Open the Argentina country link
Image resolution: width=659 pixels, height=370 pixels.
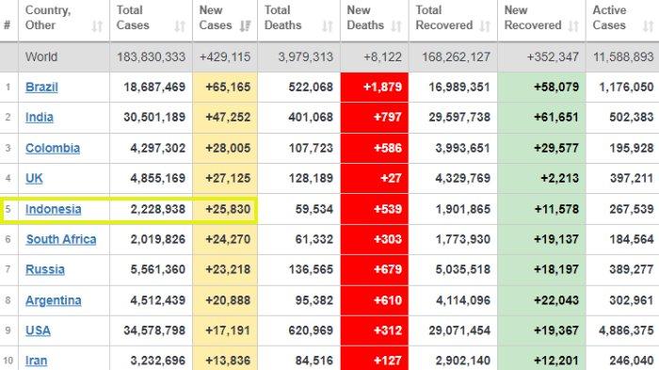(x=54, y=300)
